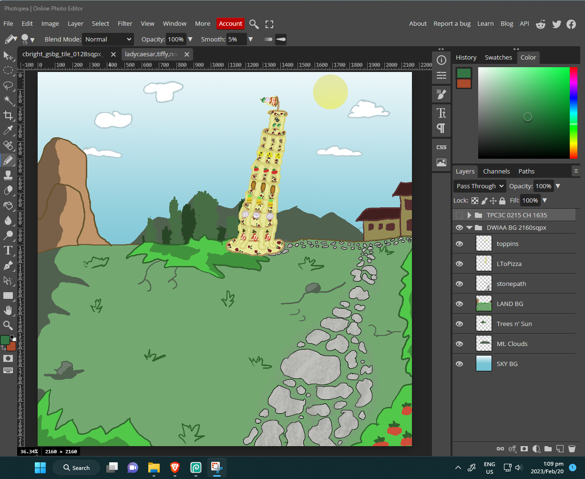Screen dimensions: 585x479
Task: Open the Filter menu
Action: pos(125,23)
